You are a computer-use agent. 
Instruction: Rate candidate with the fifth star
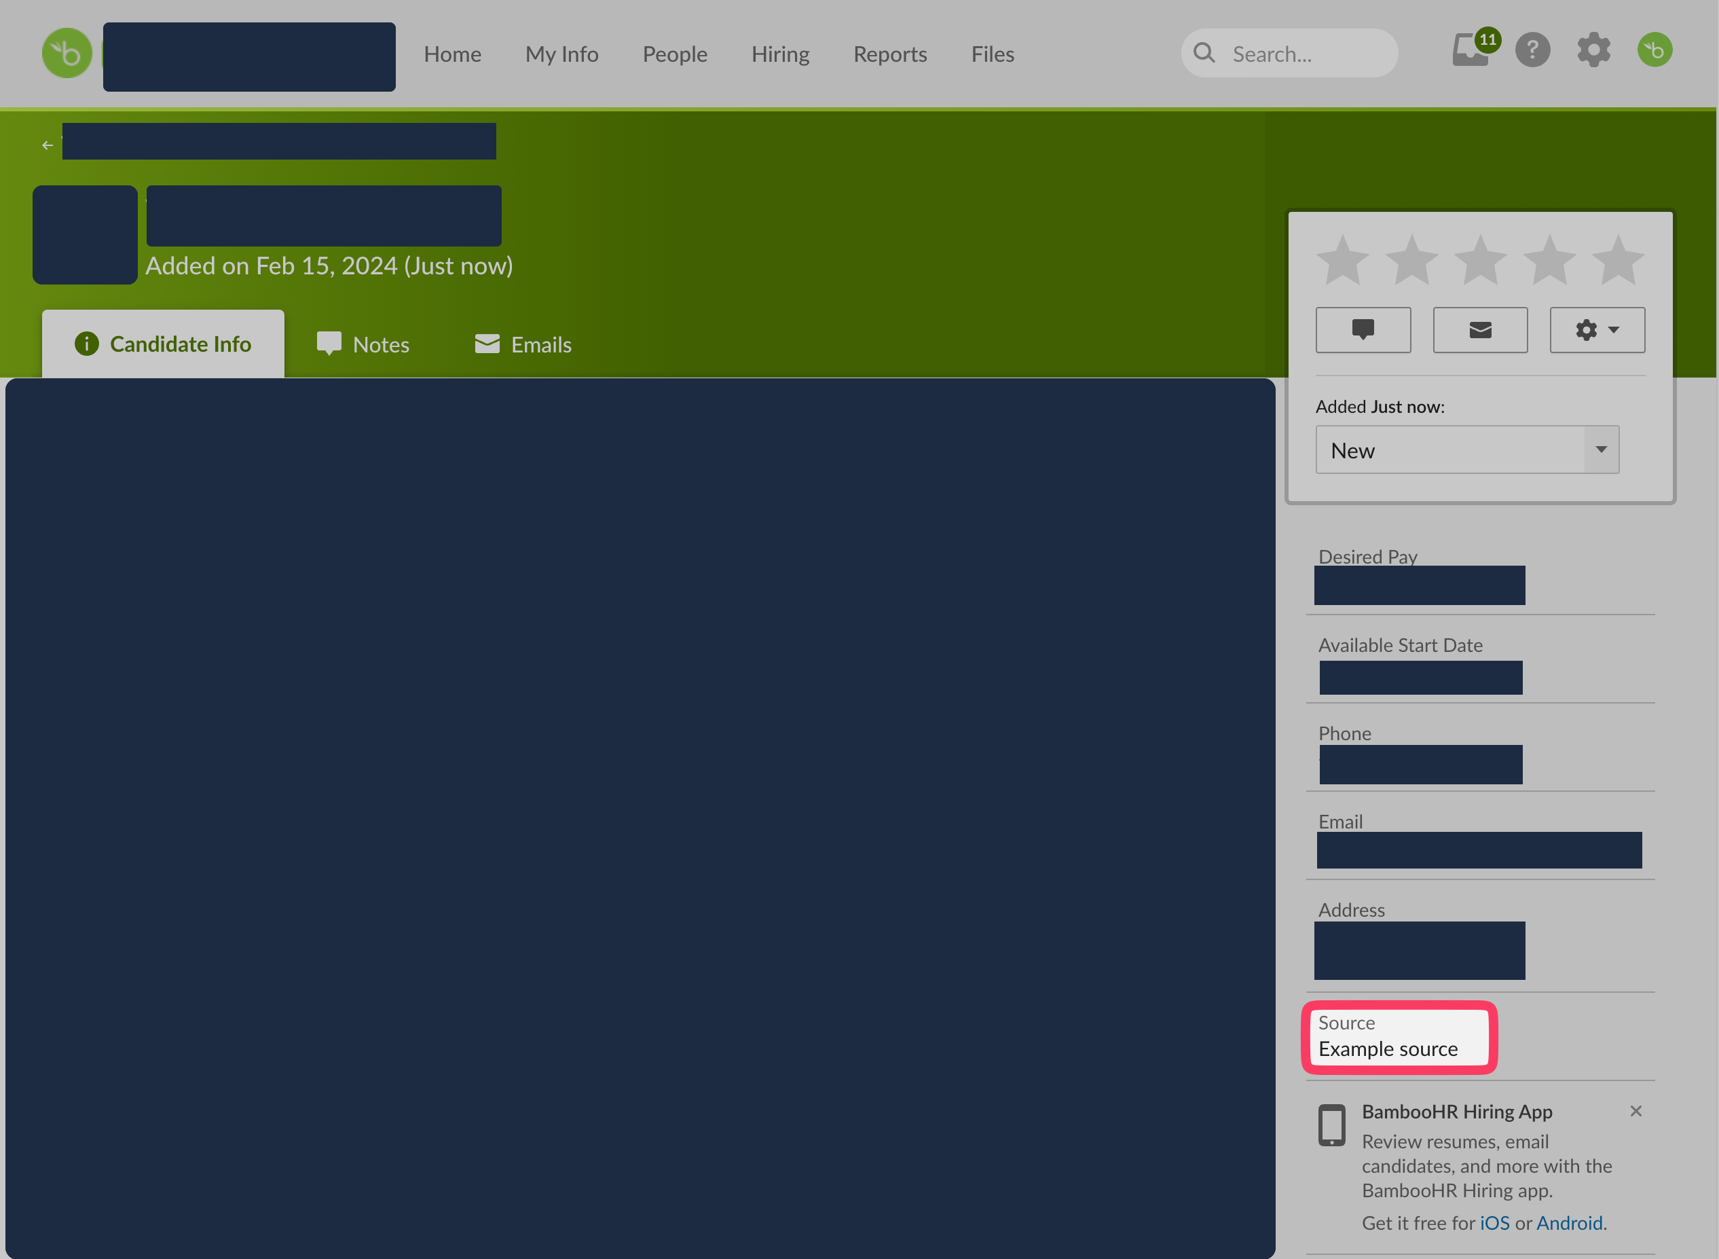pos(1618,261)
